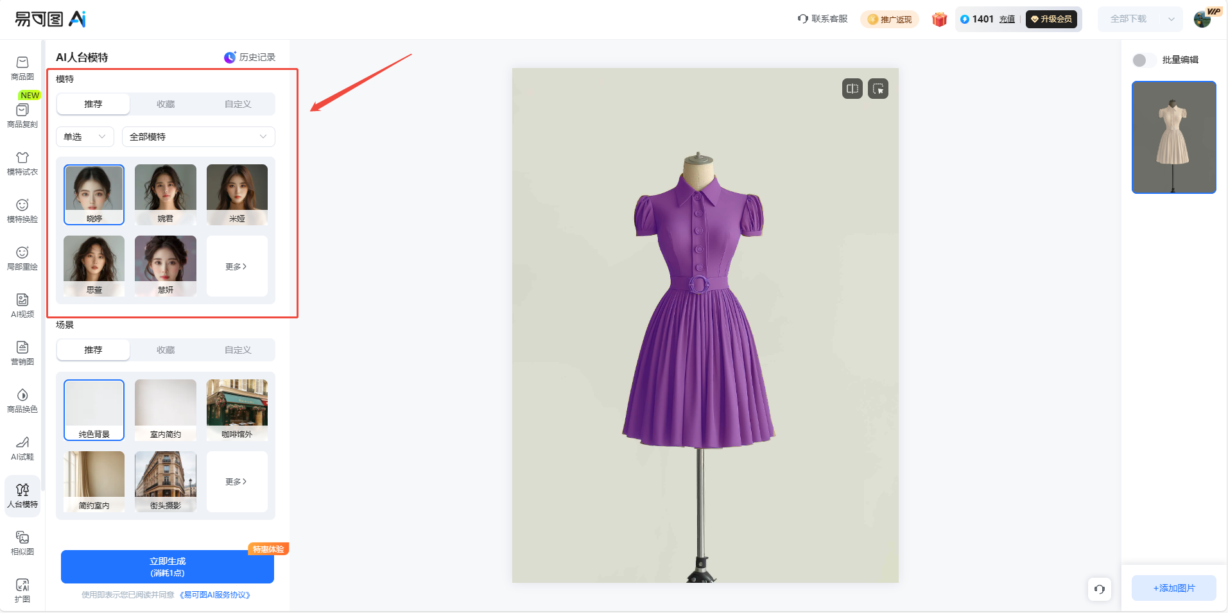The height and width of the screenshot is (613, 1228).
Task: Select the white dress mannequin thumbnail
Action: (1174, 137)
